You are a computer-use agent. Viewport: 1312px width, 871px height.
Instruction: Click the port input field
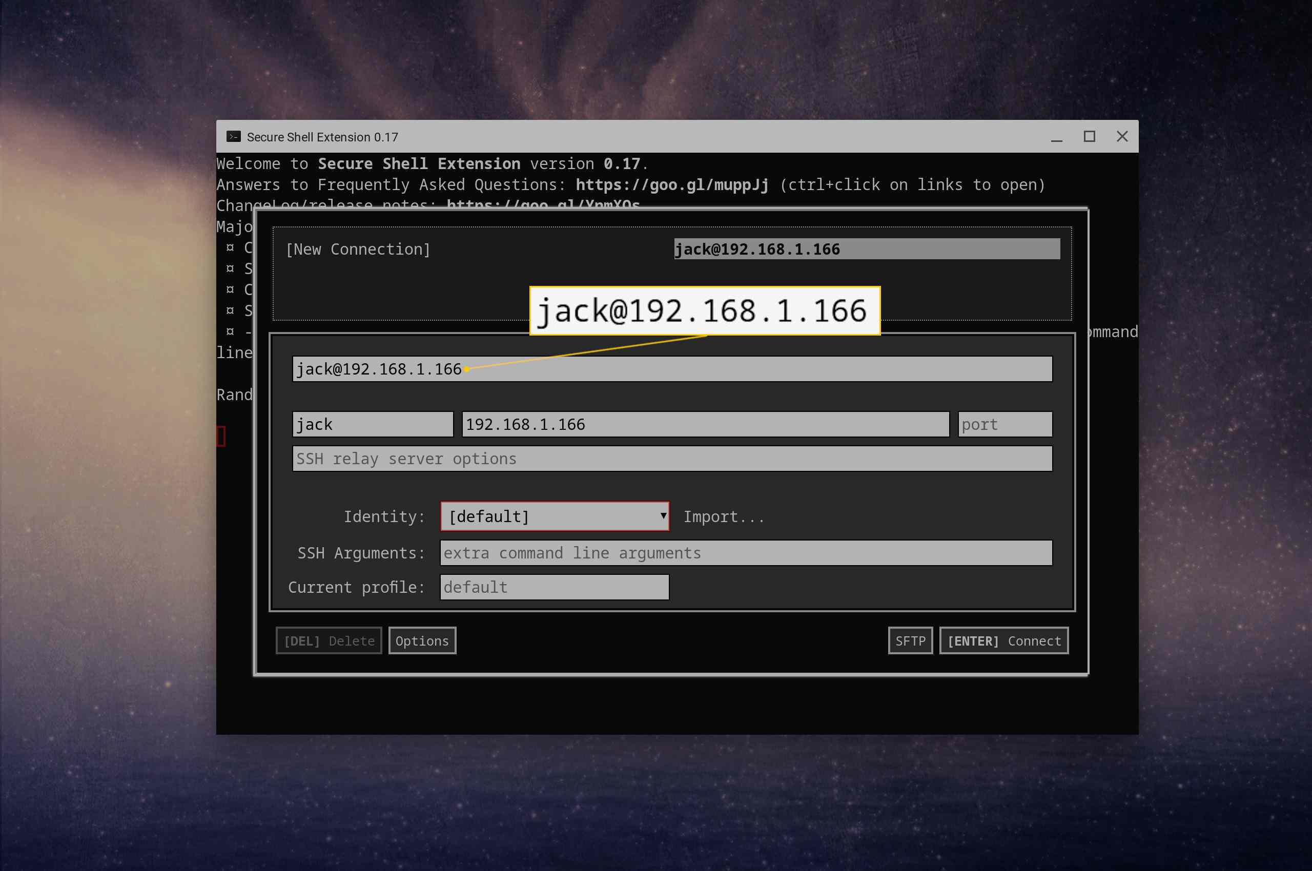[1004, 424]
